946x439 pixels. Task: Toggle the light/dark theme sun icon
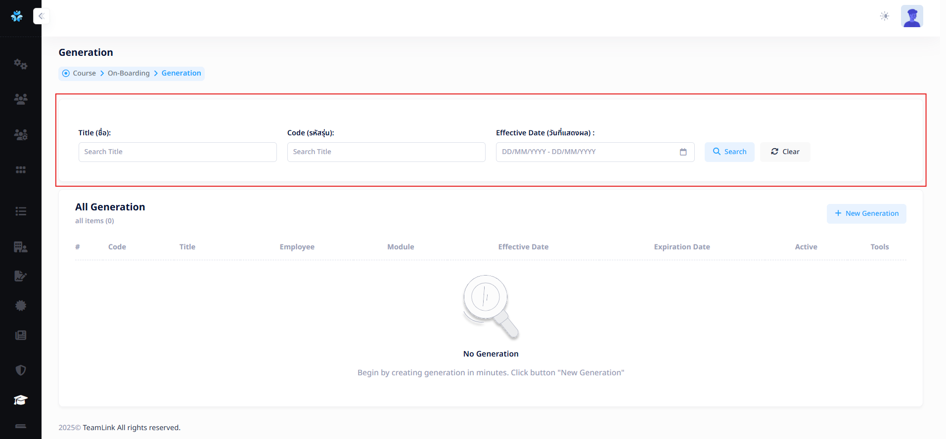coord(884,16)
